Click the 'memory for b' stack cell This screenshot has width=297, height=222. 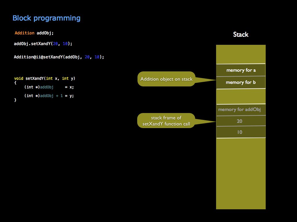(240, 82)
